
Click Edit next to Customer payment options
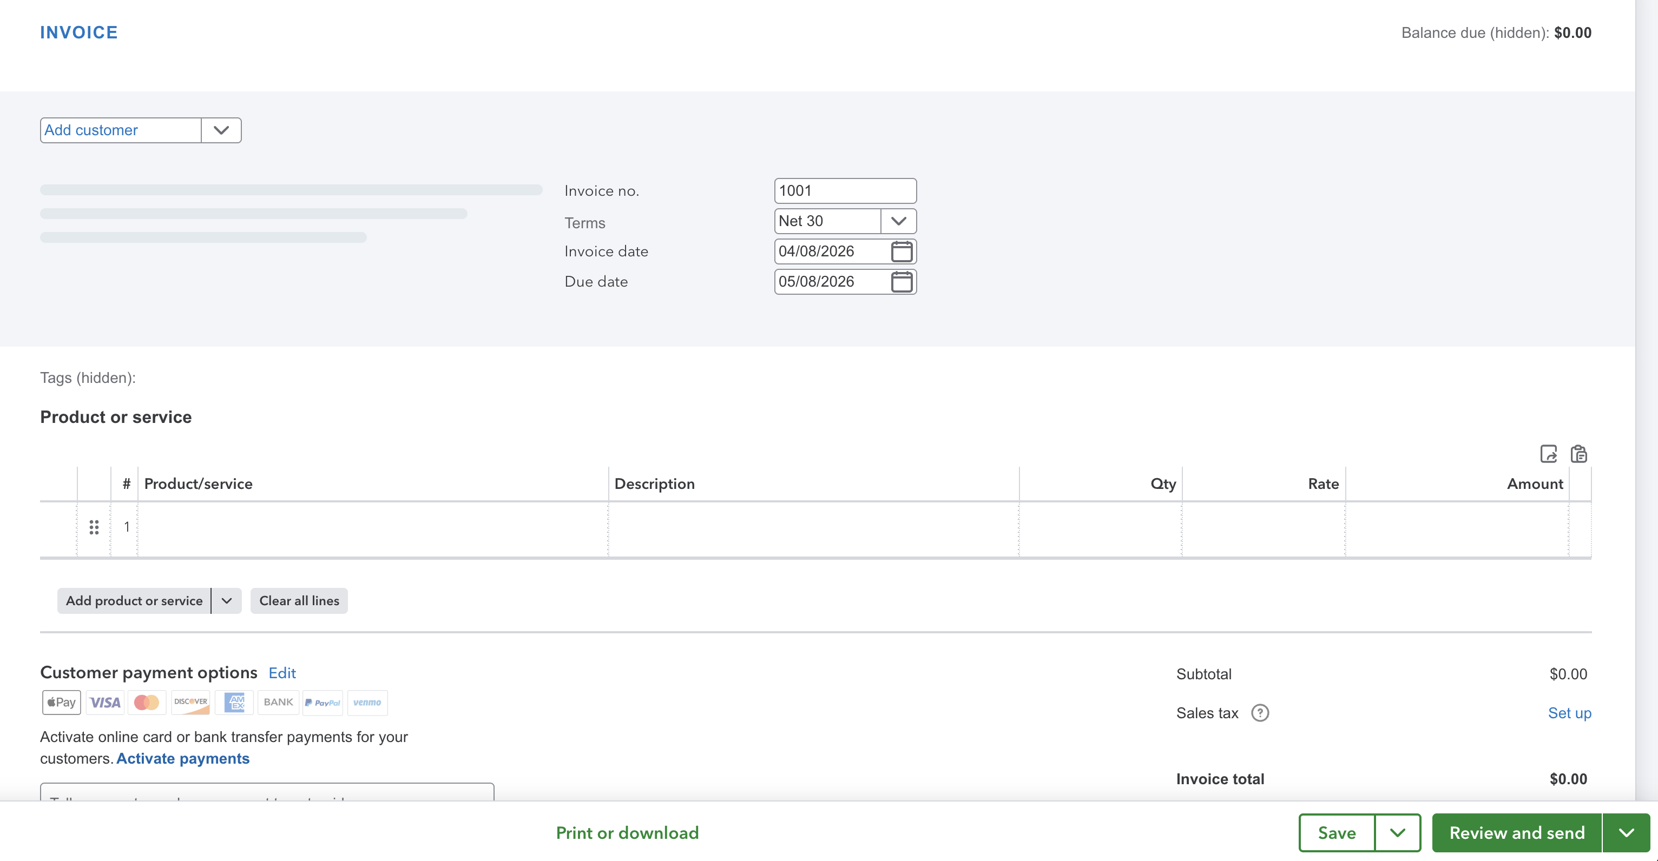tap(282, 672)
